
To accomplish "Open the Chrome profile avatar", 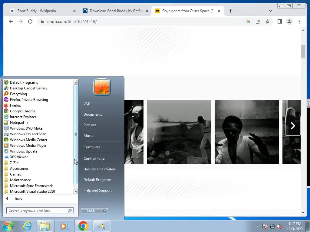I will (x=289, y=21).
